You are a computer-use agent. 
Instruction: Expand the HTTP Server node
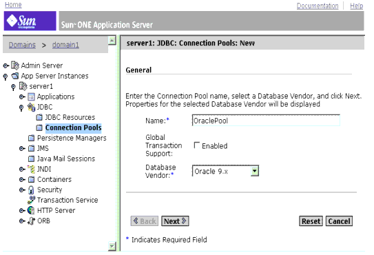[22, 210]
